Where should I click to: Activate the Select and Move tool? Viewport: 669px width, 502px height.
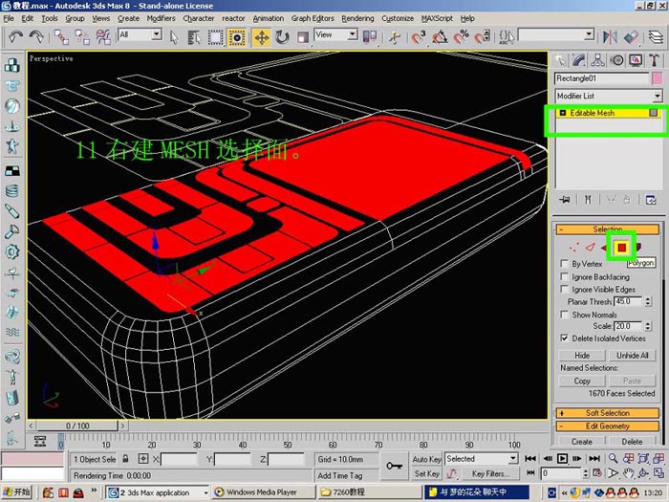[261, 37]
